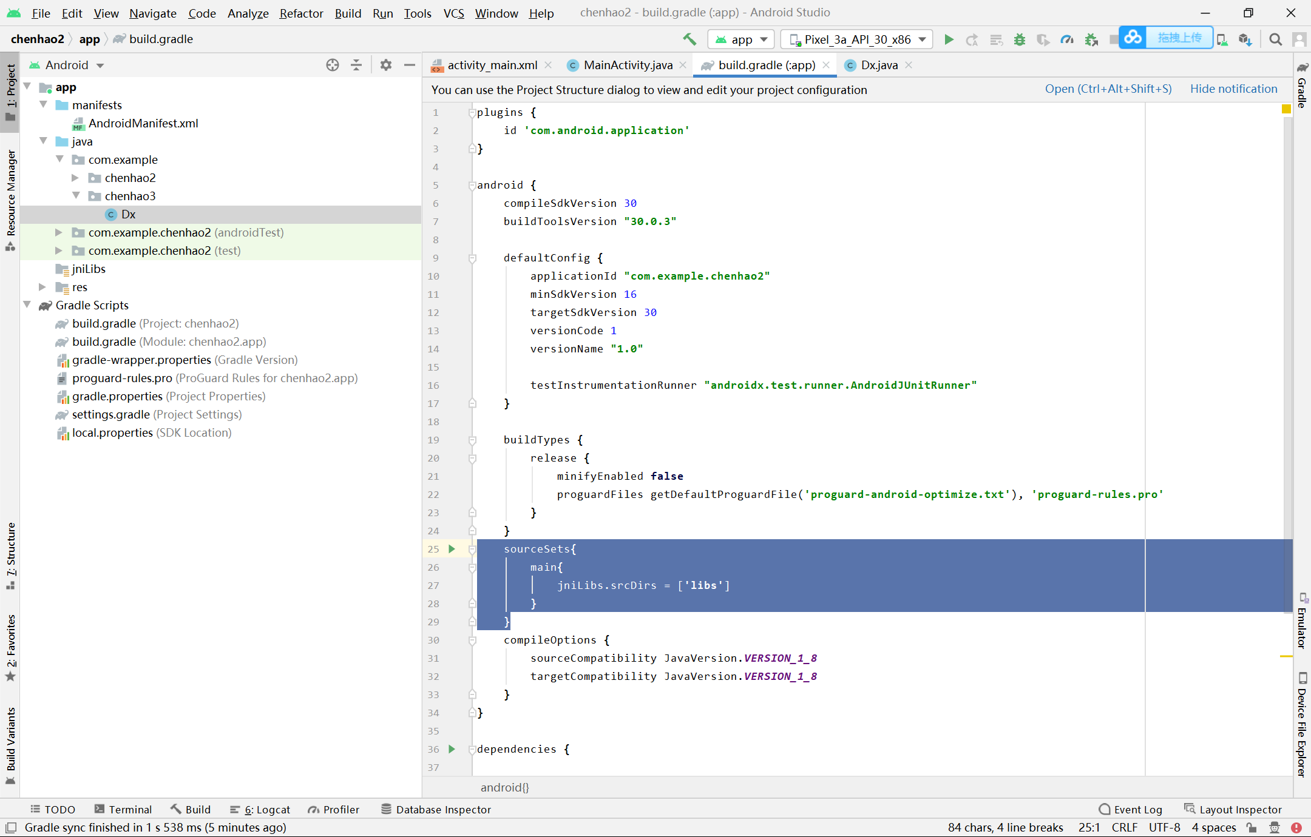Build the project with the hammer icon
Viewport: 1311px width, 837px height.
tap(689, 38)
